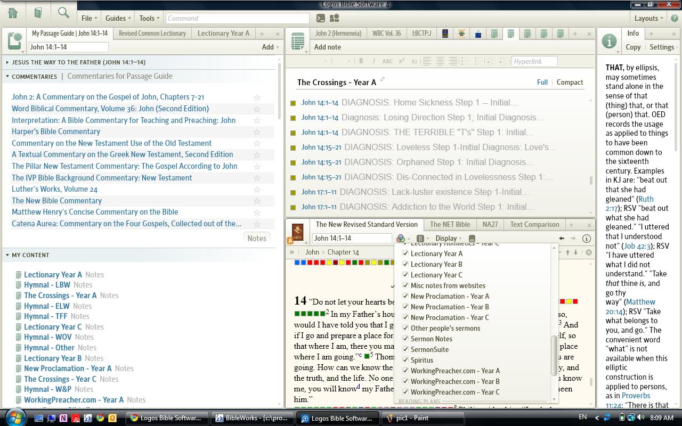Viewport: 682px width, 426px height.
Task: Go back with the Bible panel's left arrow
Action: (562, 239)
